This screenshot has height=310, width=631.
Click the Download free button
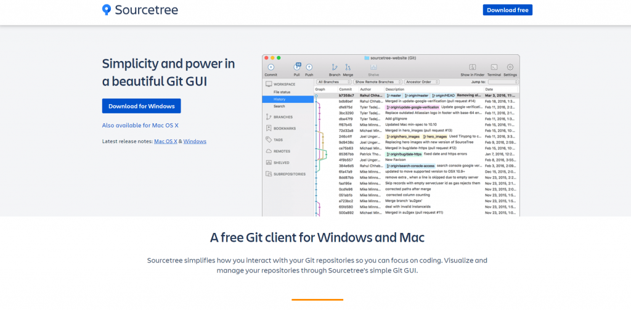pos(508,10)
